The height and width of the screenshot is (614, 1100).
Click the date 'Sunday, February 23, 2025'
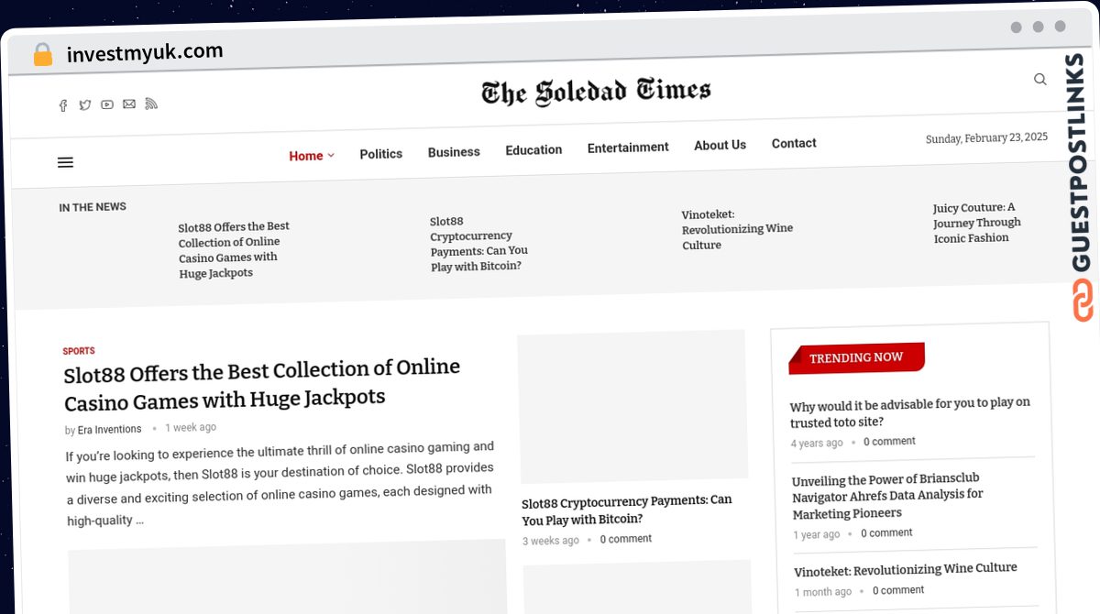click(986, 138)
